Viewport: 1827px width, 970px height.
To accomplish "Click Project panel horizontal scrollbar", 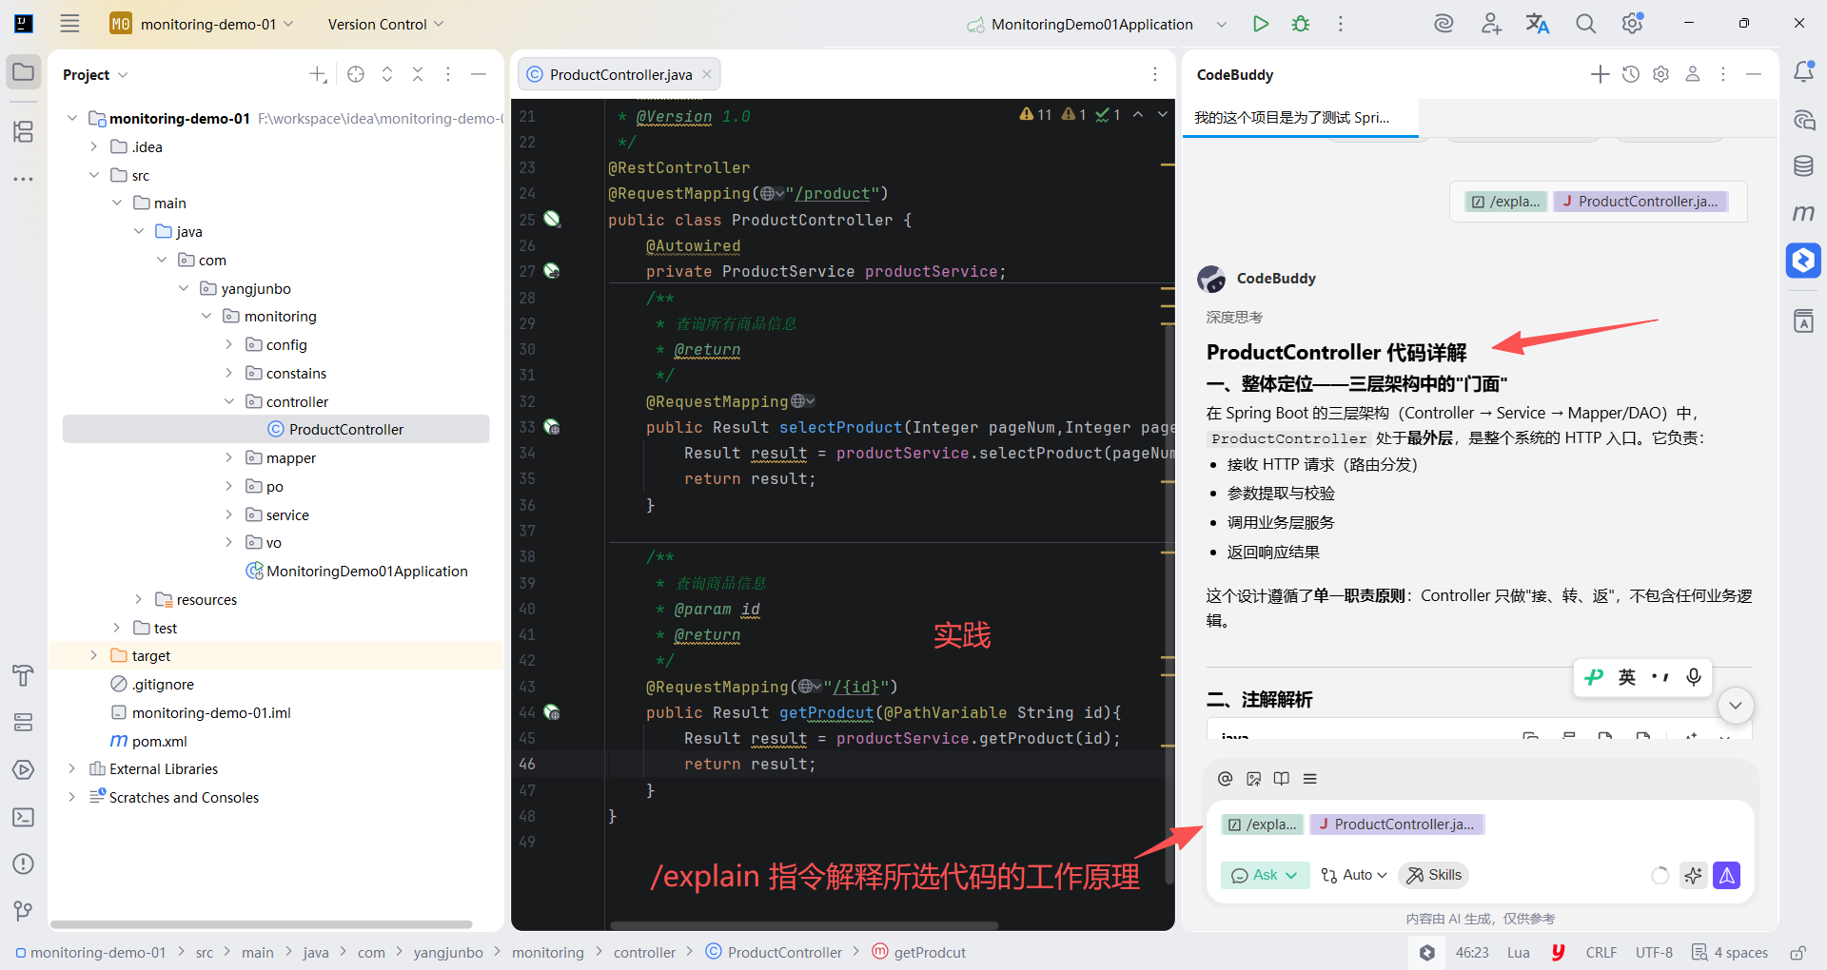I will [261, 923].
